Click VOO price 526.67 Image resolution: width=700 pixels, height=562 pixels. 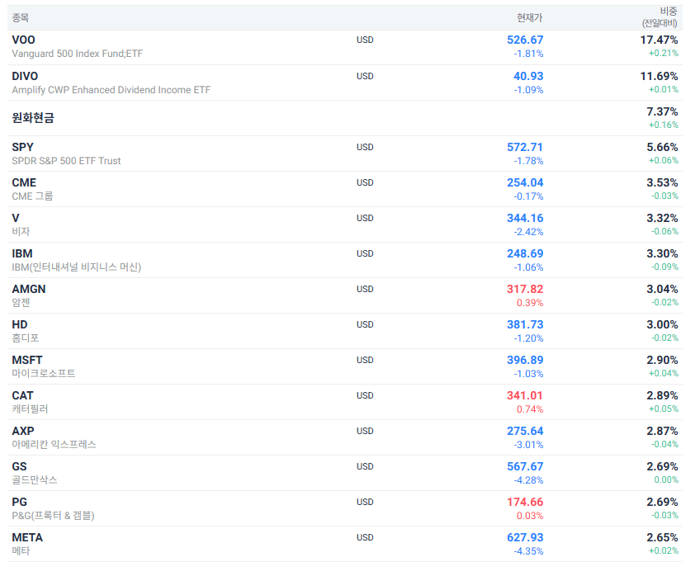[x=525, y=40]
